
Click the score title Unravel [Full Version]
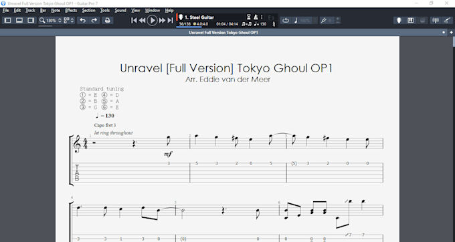pos(226,68)
